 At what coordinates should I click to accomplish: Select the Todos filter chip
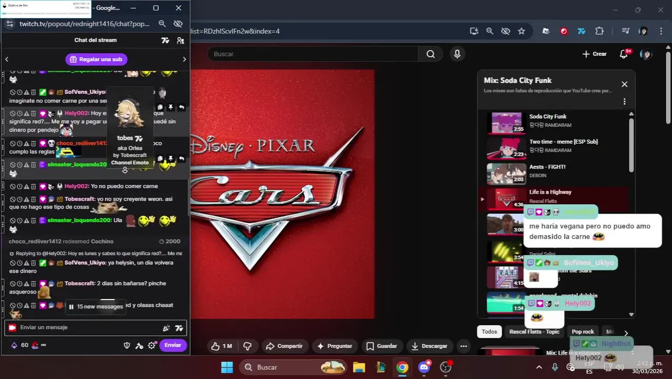click(x=489, y=332)
